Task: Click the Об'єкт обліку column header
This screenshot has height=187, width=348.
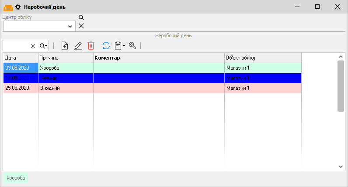Action: point(262,58)
